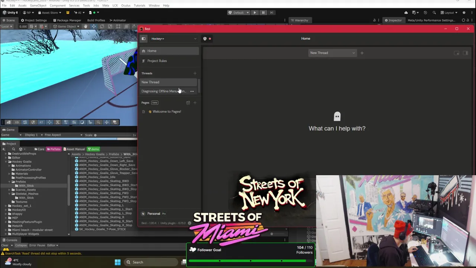Screen dimensions: 476x268
Task: Toggle the Bezi sidebar panel icon
Action: coord(144,39)
